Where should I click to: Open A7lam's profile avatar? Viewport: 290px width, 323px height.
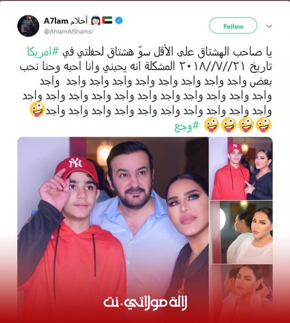[28, 26]
